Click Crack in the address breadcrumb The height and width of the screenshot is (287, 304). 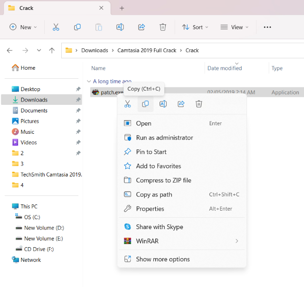click(x=192, y=51)
